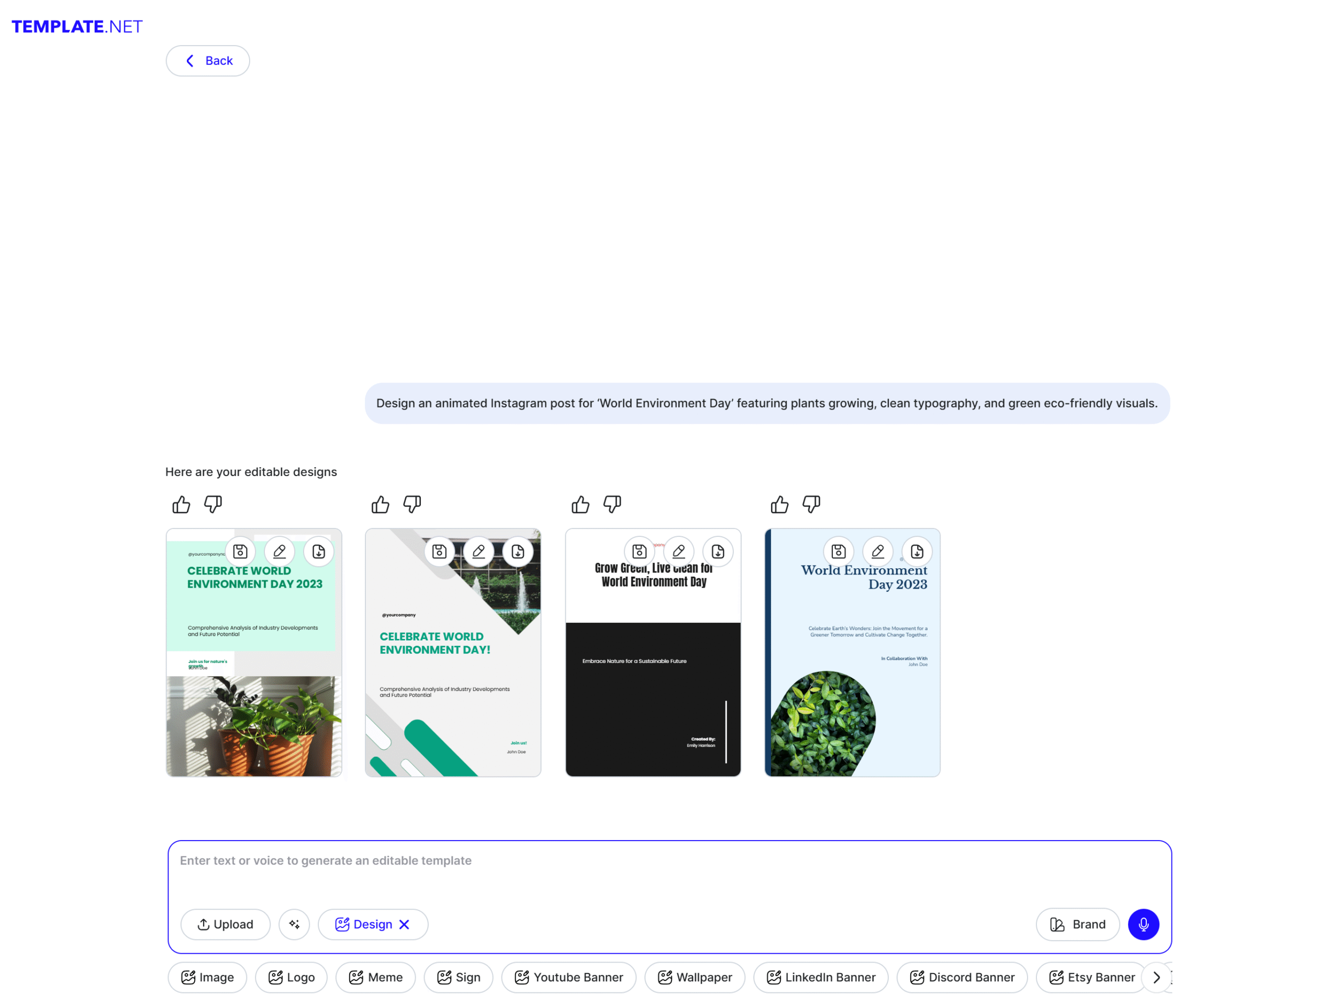Like the first design with thumbs up

coord(181,504)
